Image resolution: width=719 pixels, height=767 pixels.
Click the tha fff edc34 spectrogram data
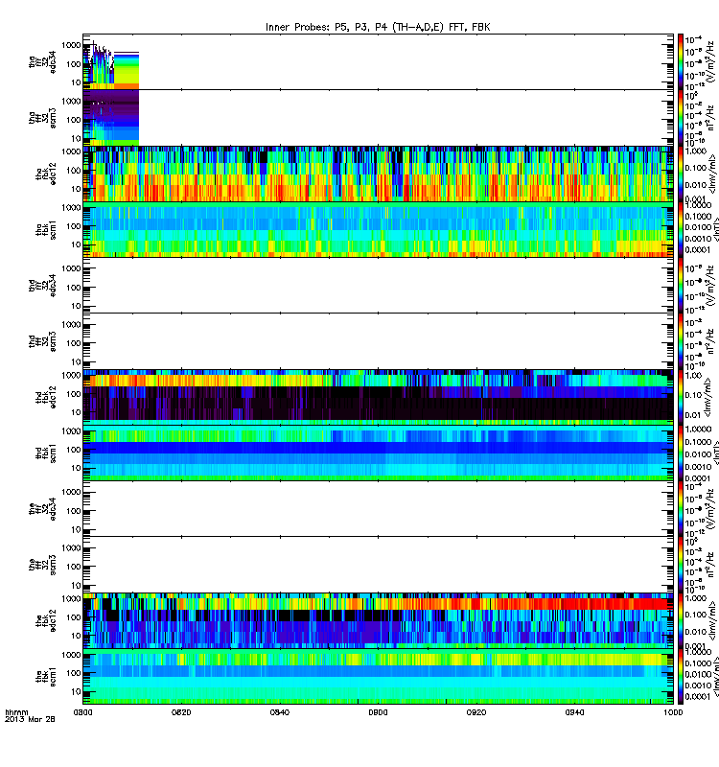coord(111,66)
